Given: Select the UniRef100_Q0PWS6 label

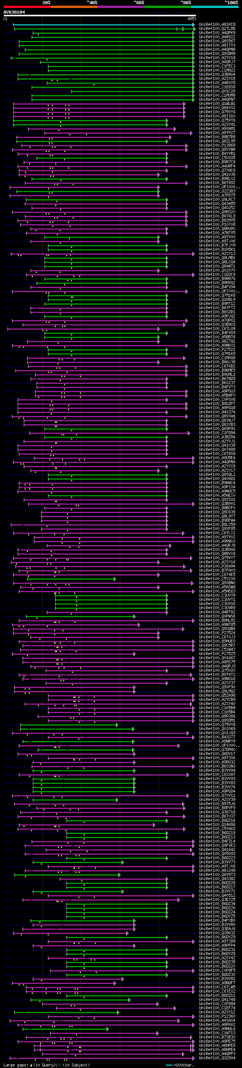Looking at the screenshot, I should [217, 616].
